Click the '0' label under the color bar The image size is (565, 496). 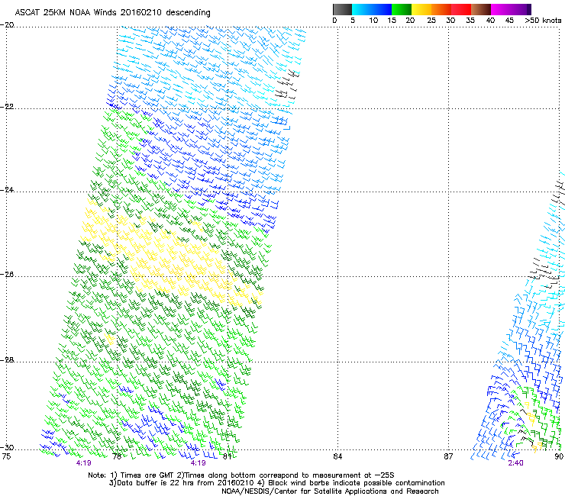(x=334, y=21)
